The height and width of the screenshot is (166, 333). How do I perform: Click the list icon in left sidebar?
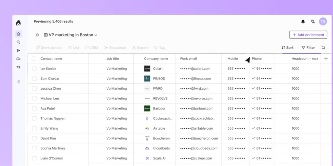tap(19, 82)
